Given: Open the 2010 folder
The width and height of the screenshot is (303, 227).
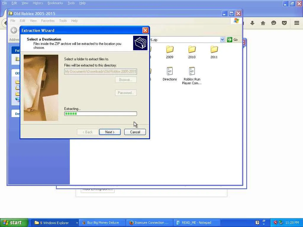Looking at the screenshot, I should tap(192, 52).
